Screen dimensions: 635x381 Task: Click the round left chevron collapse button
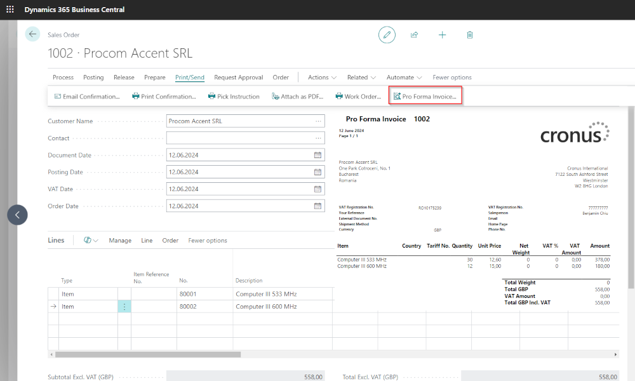click(17, 215)
